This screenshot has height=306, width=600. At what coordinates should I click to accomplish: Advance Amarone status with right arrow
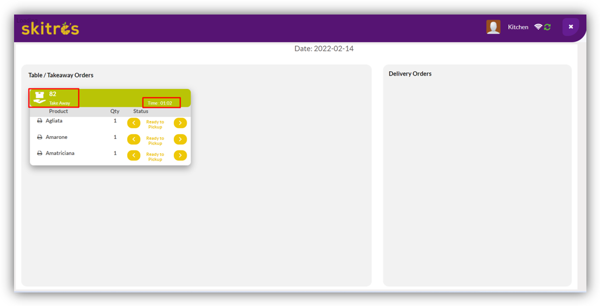click(x=180, y=139)
